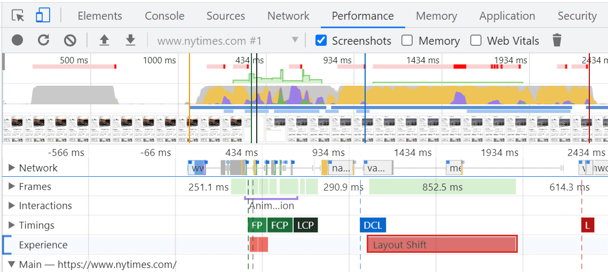The image size is (608, 272).
Task: Enable the Web Vitals checkbox
Action: pyautogui.click(x=477, y=40)
